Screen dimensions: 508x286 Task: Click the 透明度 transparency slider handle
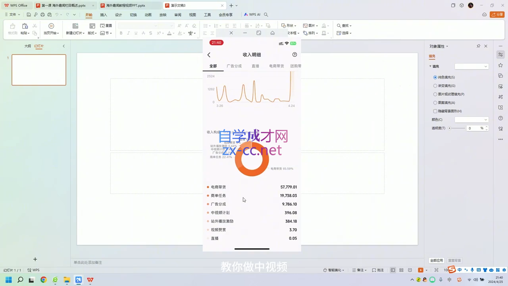pyautogui.click(x=450, y=128)
